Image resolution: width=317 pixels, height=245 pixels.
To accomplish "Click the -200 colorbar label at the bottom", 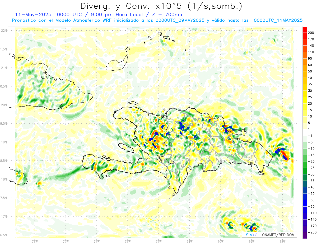I will click(312, 232).
